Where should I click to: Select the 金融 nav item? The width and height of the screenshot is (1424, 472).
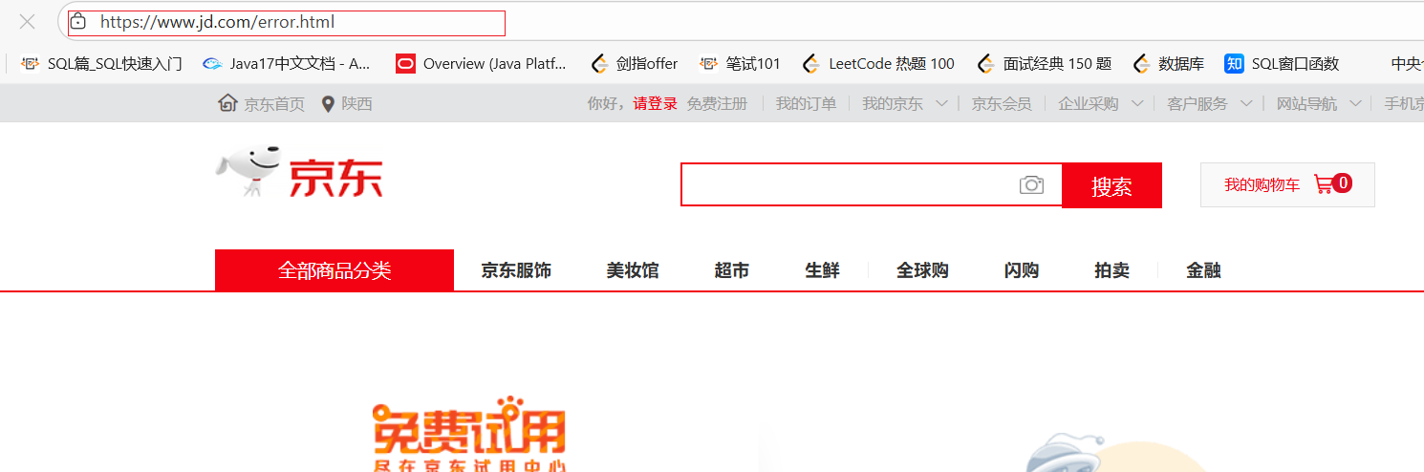click(1204, 270)
